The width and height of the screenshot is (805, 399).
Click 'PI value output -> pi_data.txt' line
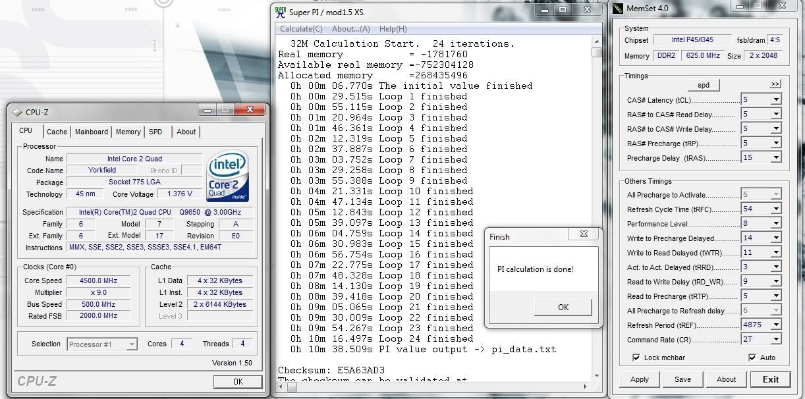click(423, 349)
